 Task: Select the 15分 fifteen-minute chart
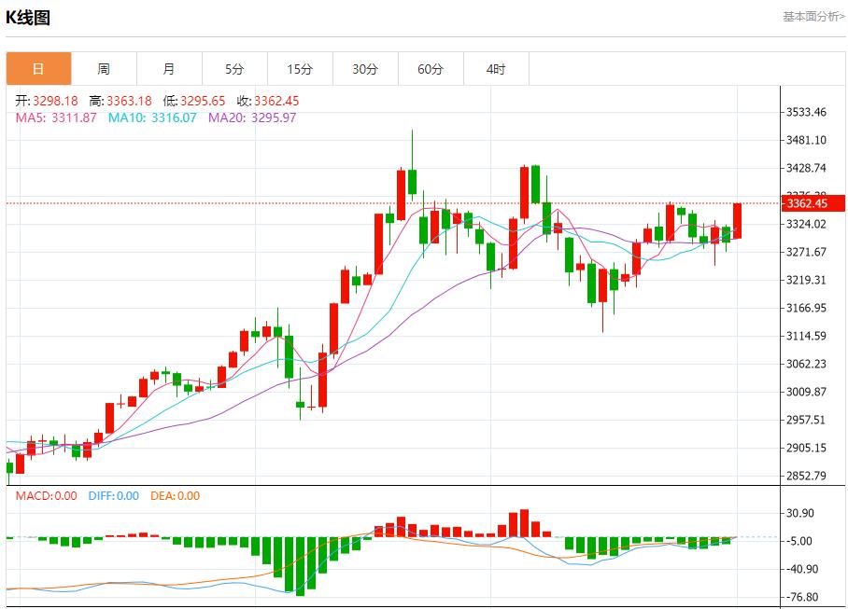click(300, 68)
